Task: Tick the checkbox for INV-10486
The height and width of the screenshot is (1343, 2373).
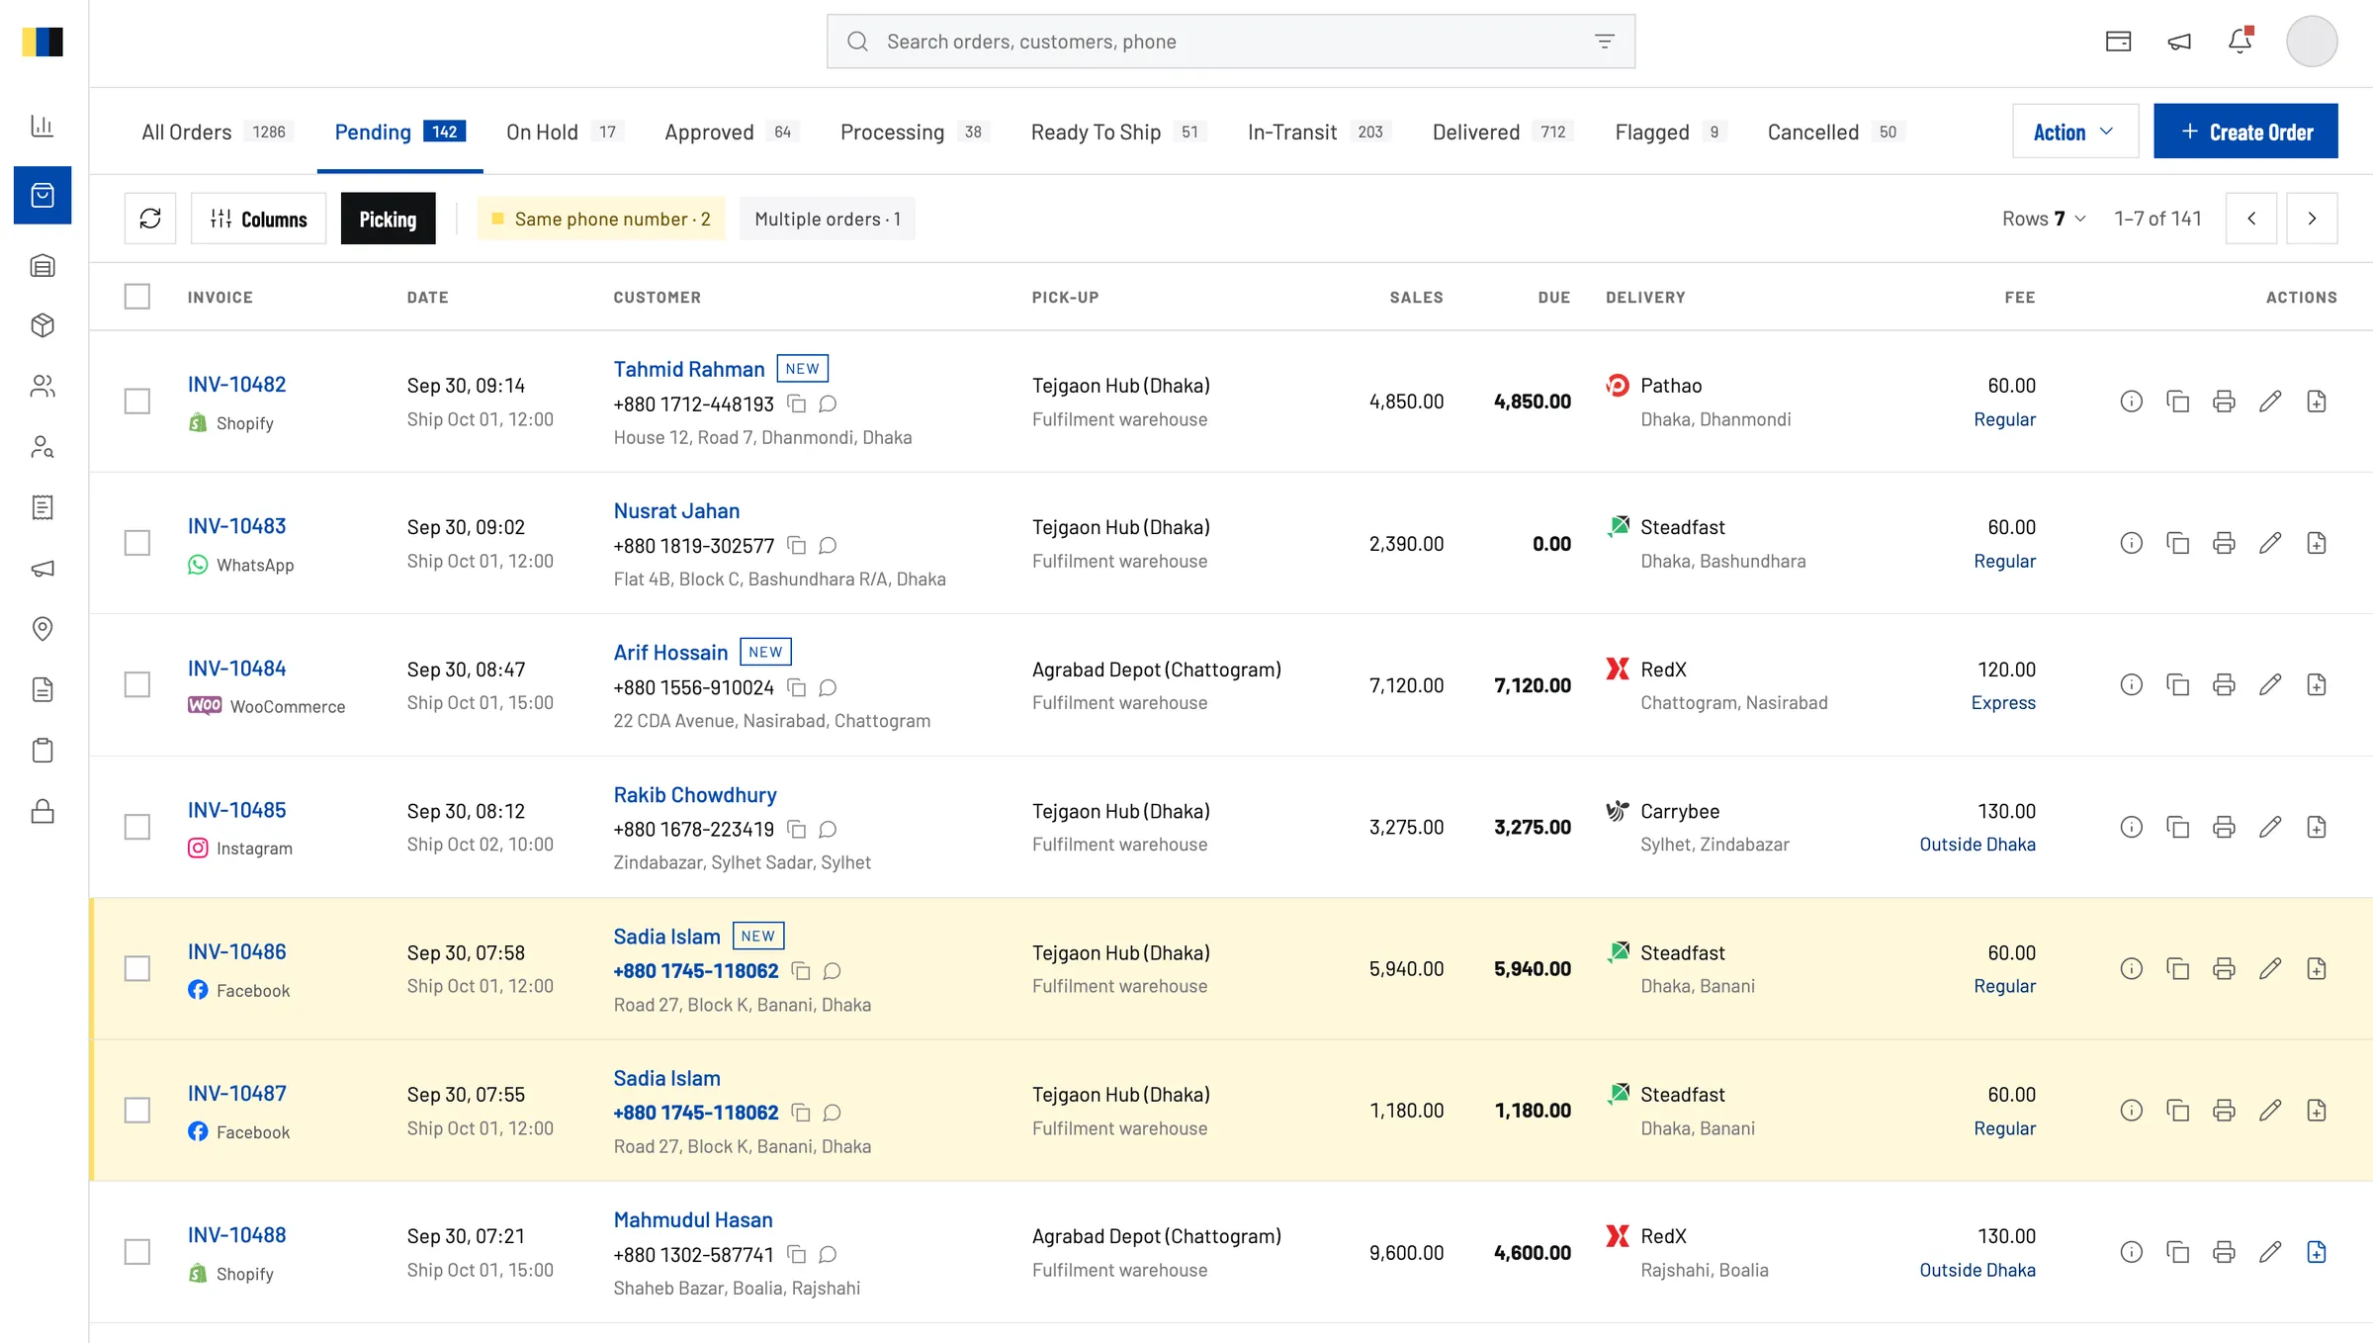Action: [x=137, y=968]
